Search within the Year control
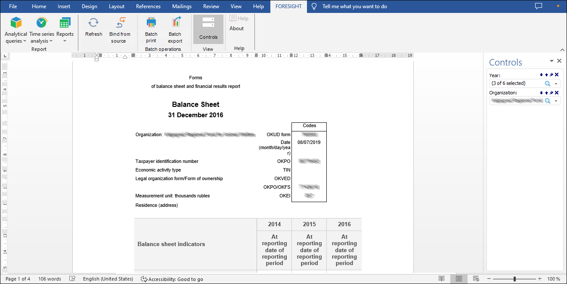567x284 pixels. pos(548,84)
